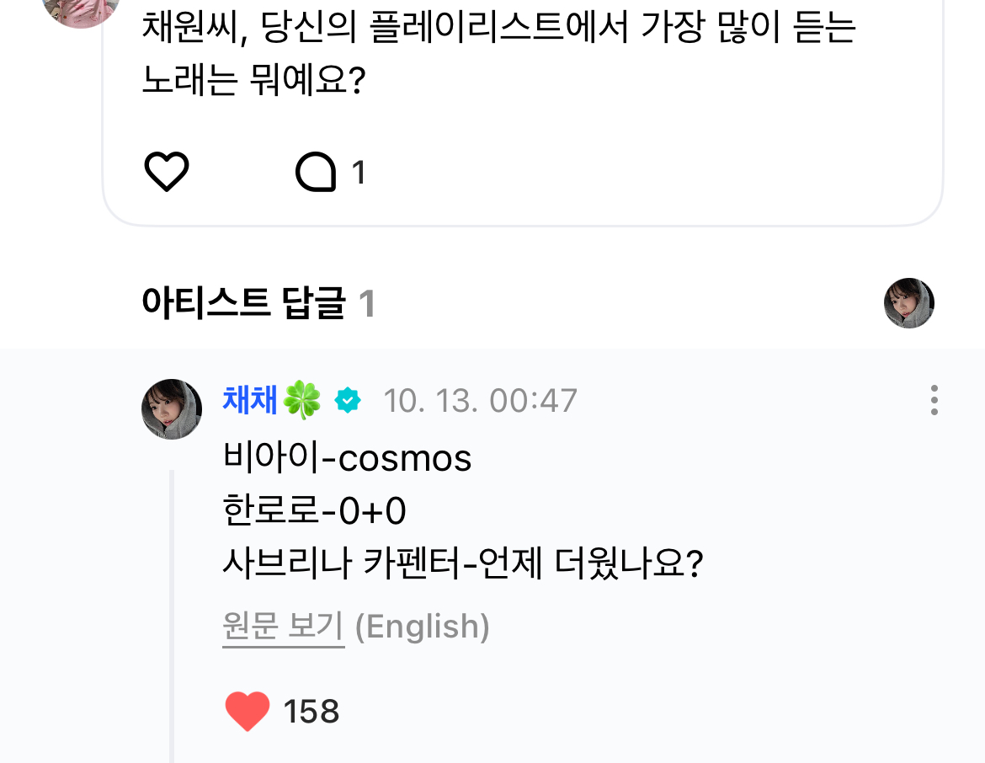Click the 원문 보기 link

[283, 627]
